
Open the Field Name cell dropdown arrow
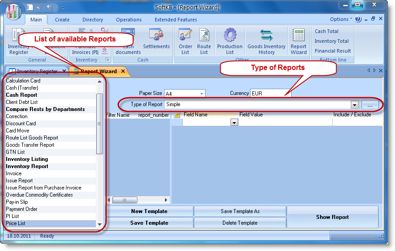pyautogui.click(x=234, y=123)
